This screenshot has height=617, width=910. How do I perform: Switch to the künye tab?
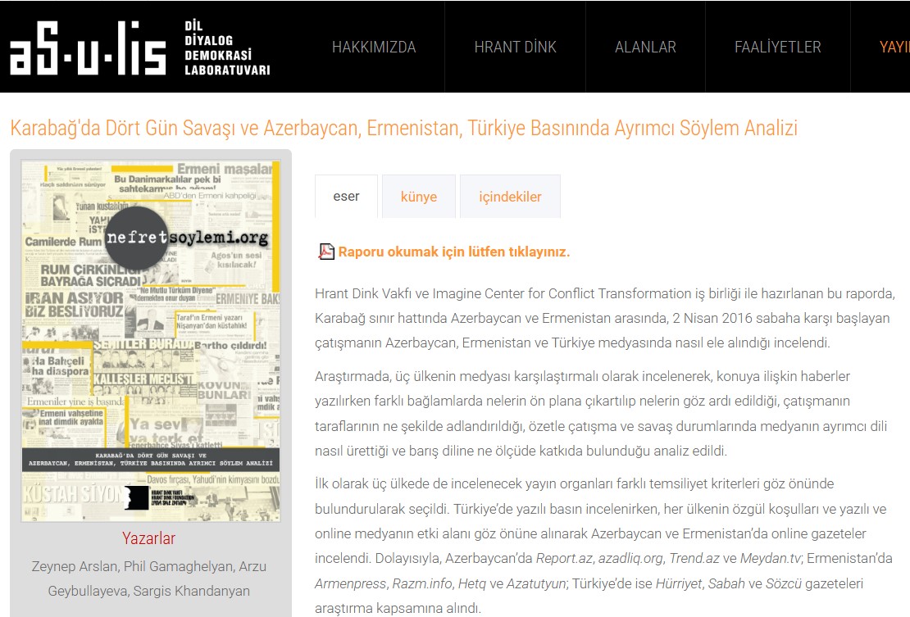point(418,197)
